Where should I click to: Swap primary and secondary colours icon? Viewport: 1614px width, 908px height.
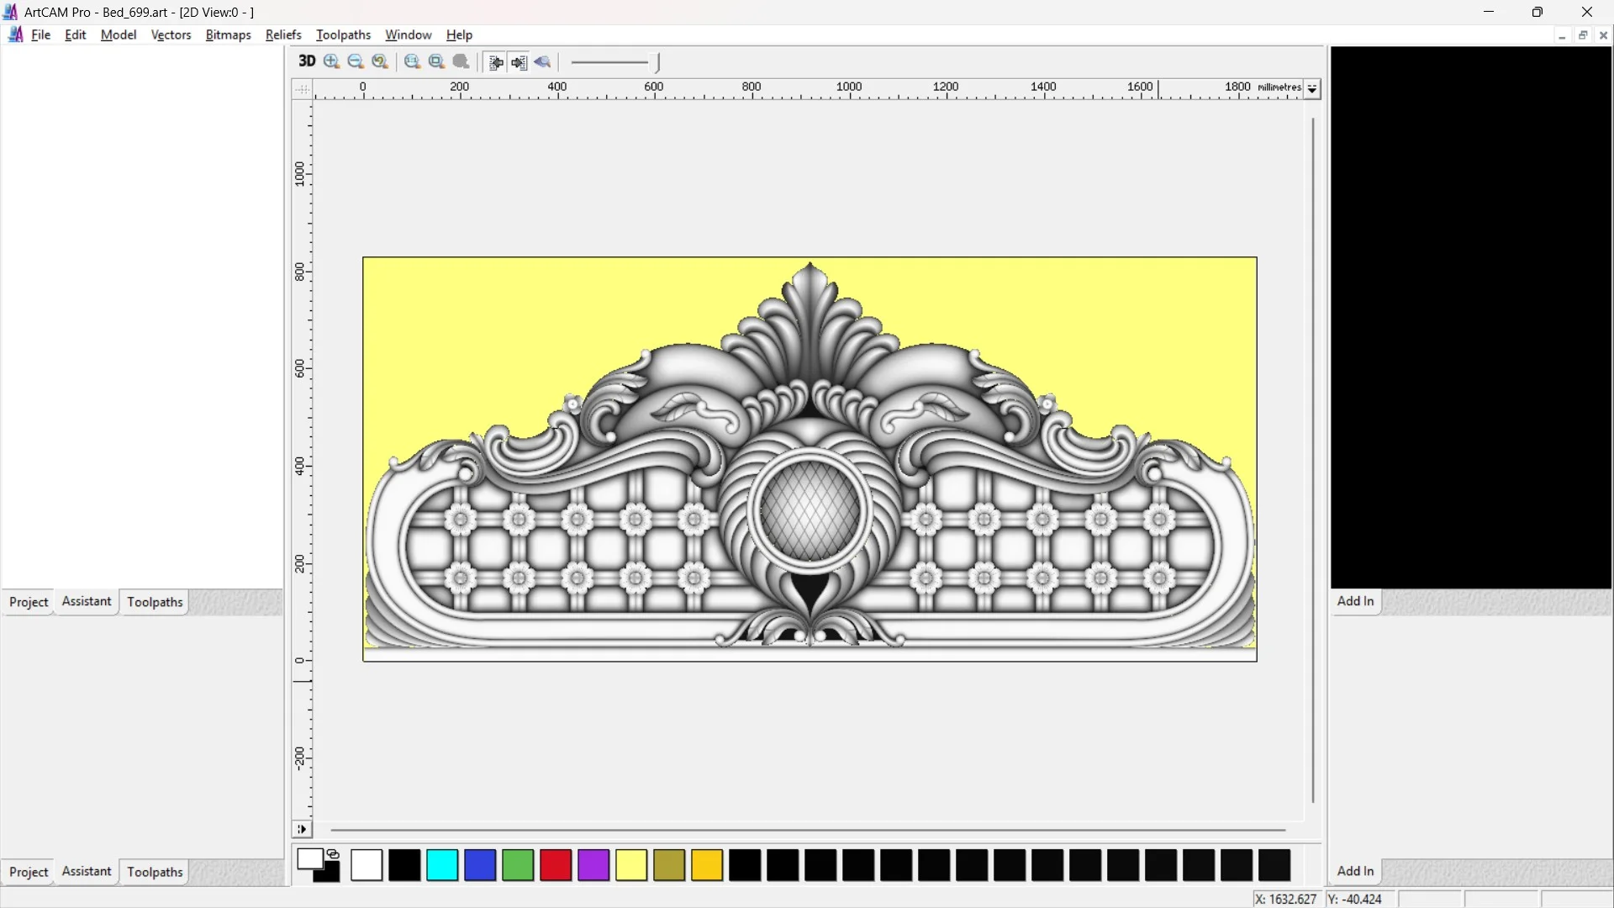[333, 854]
